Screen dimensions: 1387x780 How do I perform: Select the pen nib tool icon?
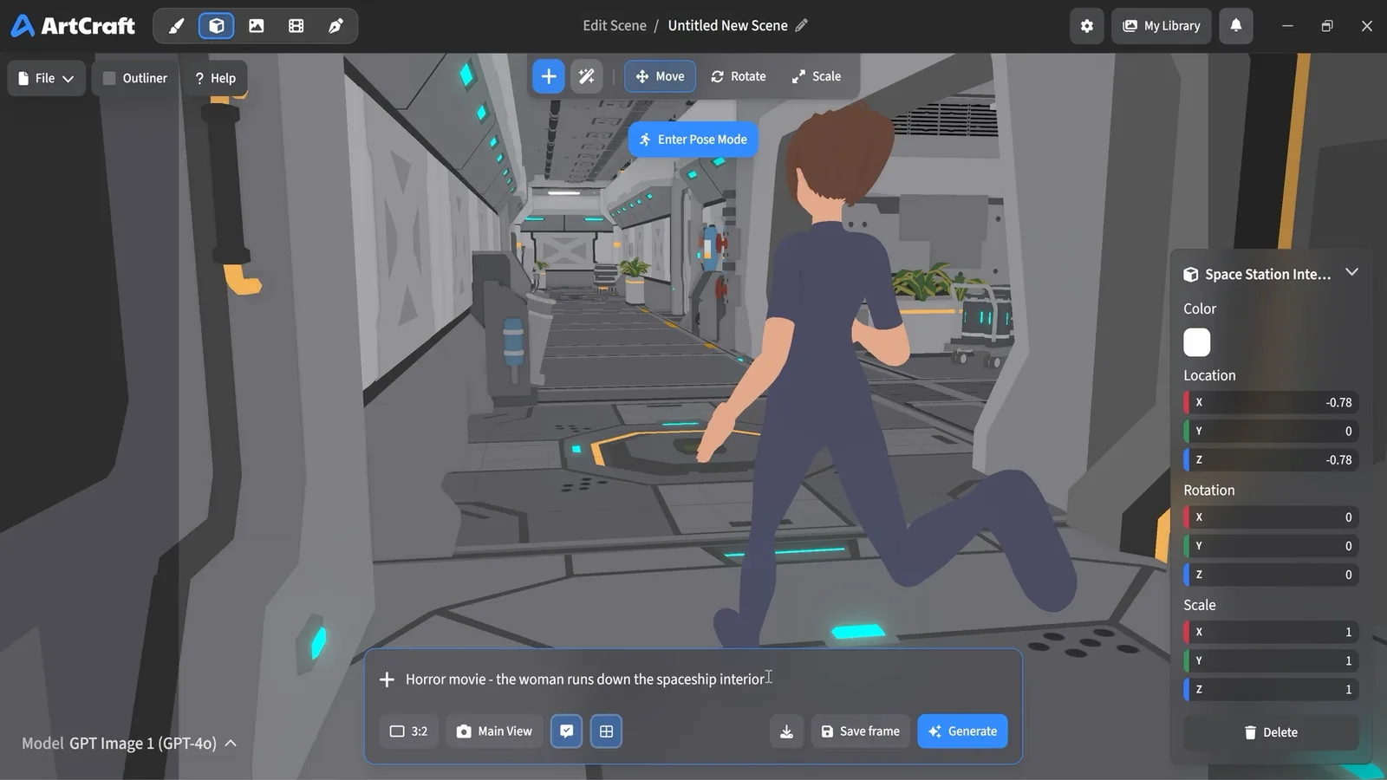pos(335,26)
